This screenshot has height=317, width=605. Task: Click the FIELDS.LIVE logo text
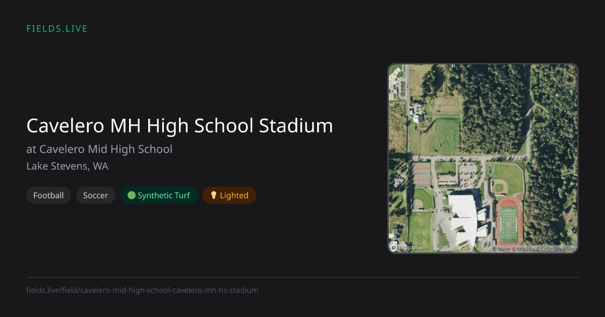57,29
